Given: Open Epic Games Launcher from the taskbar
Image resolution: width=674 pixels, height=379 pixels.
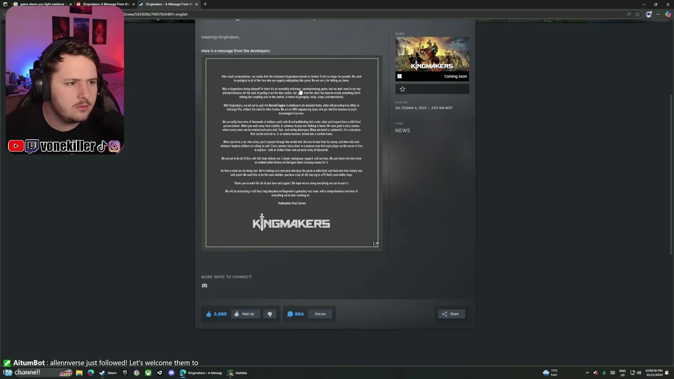Looking at the screenshot, I should (x=125, y=373).
